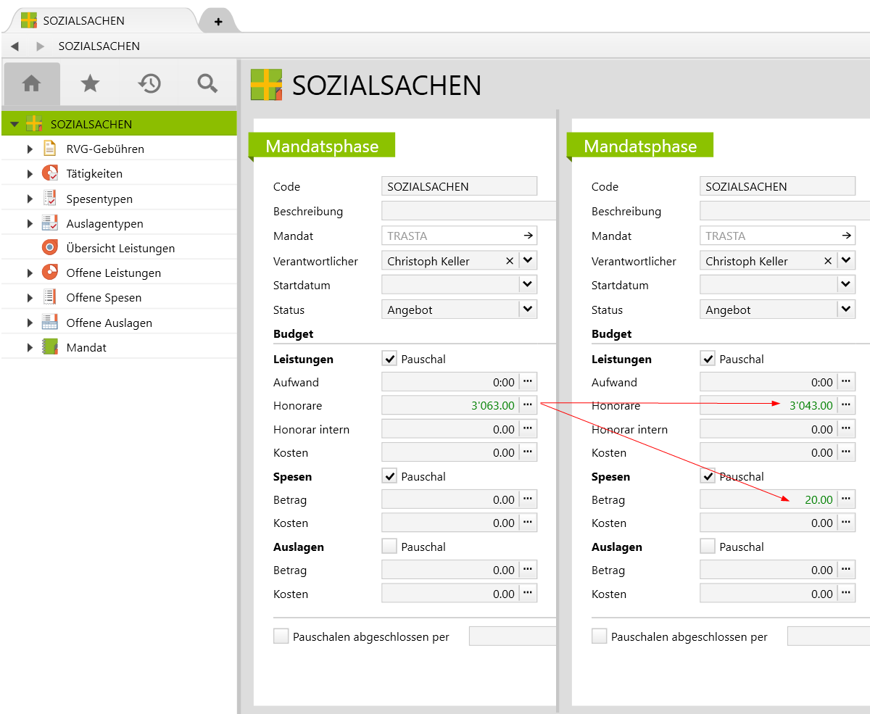
Task: Click the search magnifier icon
Action: point(207,84)
